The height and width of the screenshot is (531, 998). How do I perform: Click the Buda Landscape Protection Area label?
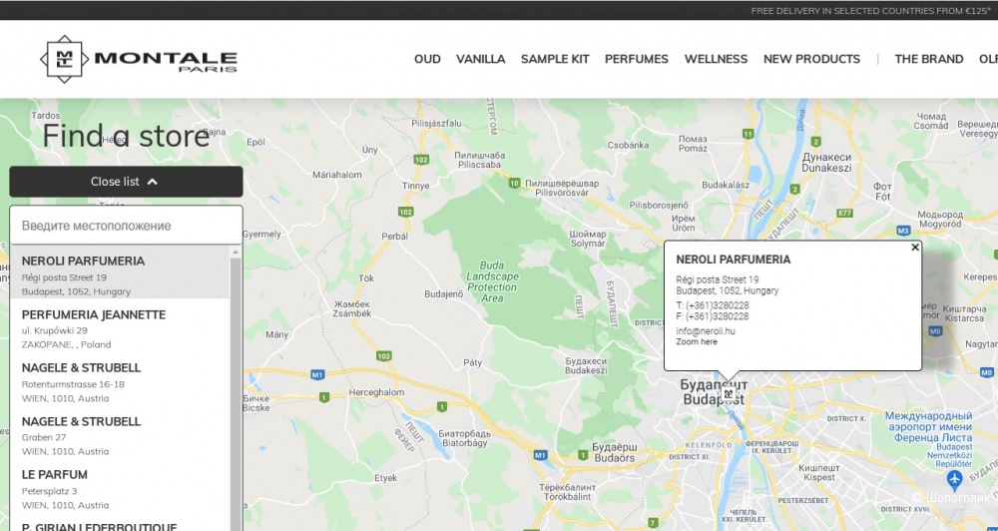(x=492, y=281)
